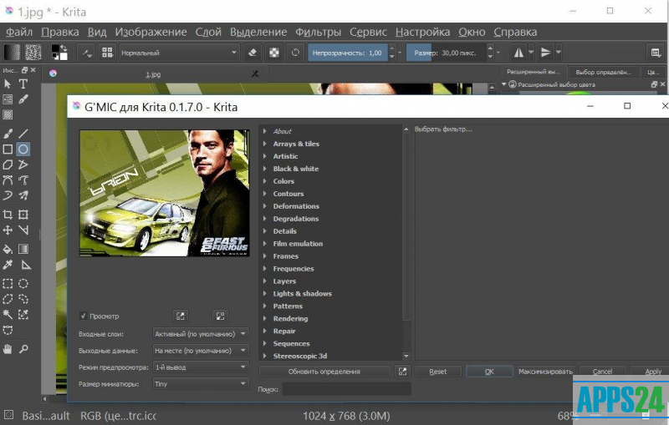Click the Непрозрачность opacity slider

click(x=348, y=53)
